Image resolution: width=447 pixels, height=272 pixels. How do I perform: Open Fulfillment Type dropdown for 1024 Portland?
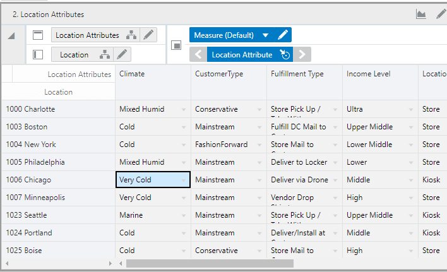pos(335,233)
